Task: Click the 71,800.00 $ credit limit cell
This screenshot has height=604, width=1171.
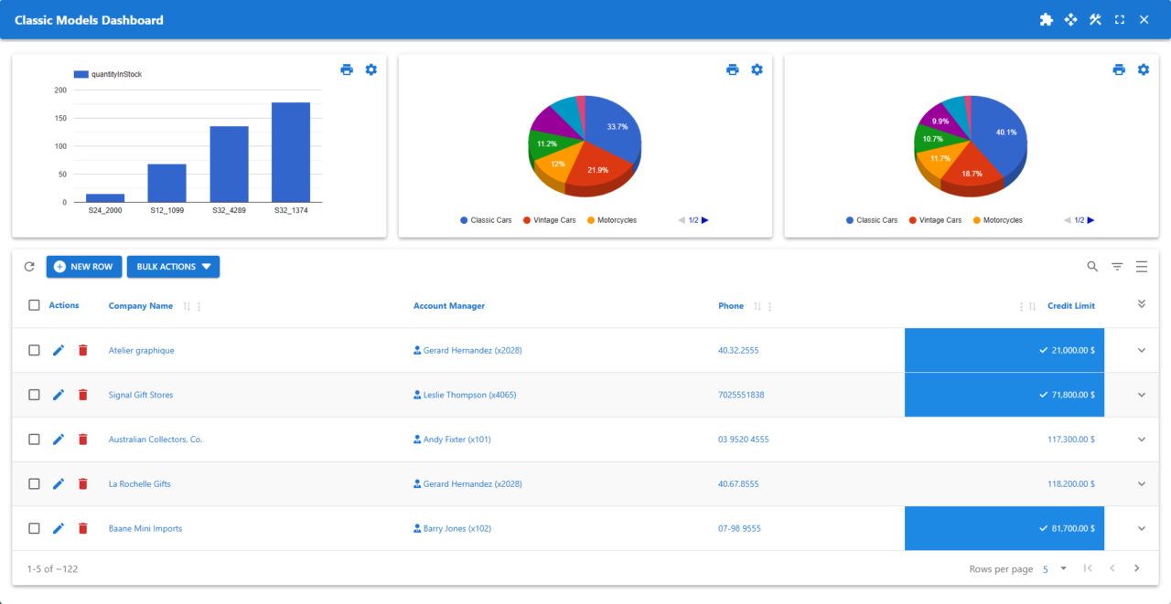Action: (x=1004, y=395)
